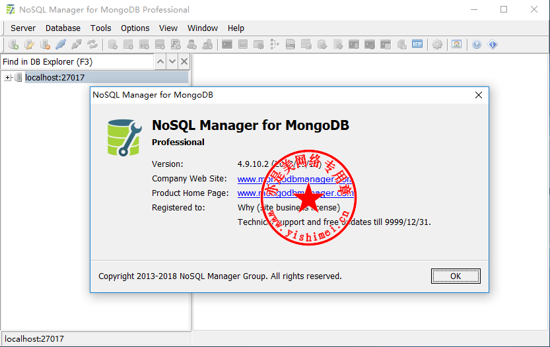Expand the localhost:27017 tree node
550x347 pixels.
pyautogui.click(x=8, y=77)
